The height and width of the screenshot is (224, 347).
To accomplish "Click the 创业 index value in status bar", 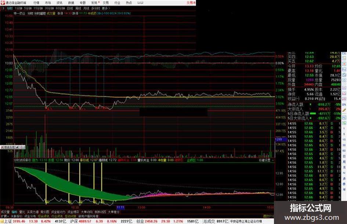I will click(151, 221).
